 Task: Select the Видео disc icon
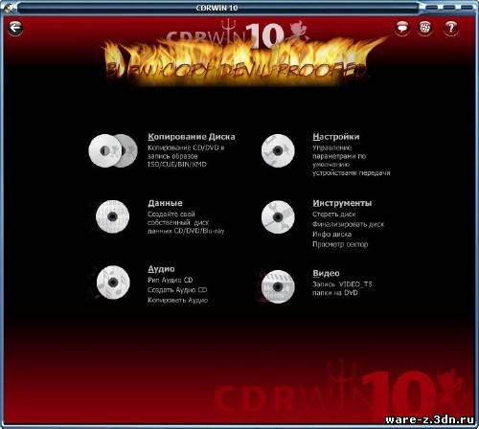278,286
